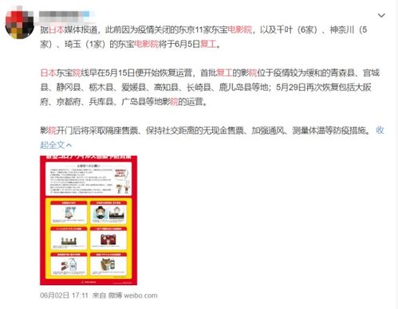Click the pixelated profile avatar
Image resolution: width=398 pixels, height=309 pixels.
(19, 25)
